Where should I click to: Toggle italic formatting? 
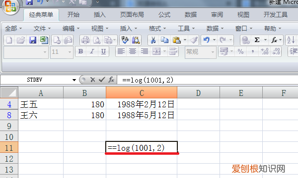(x=92, y=51)
